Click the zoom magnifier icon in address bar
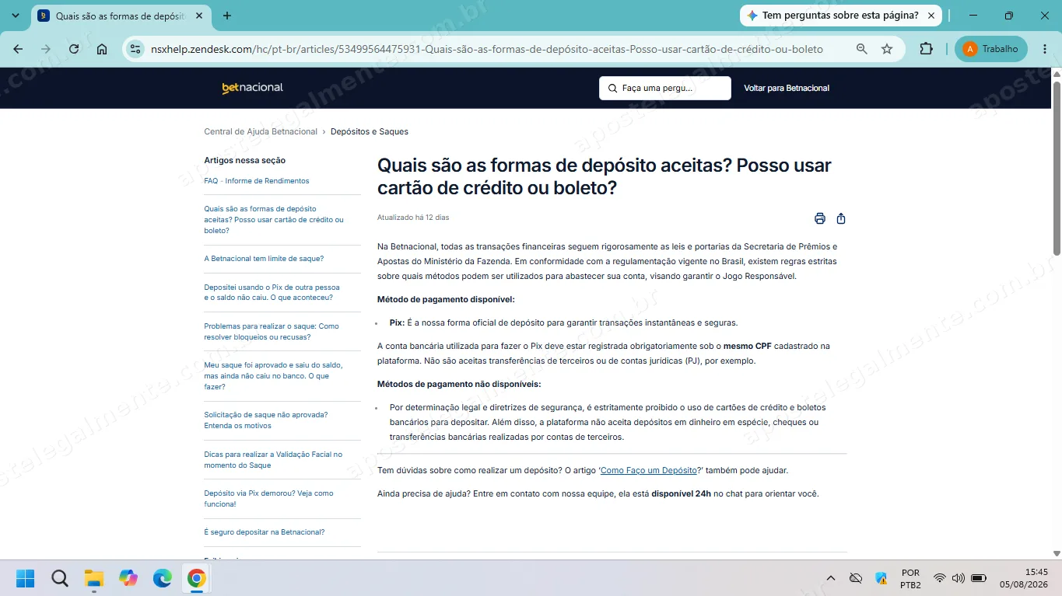This screenshot has width=1062, height=596. click(x=861, y=49)
